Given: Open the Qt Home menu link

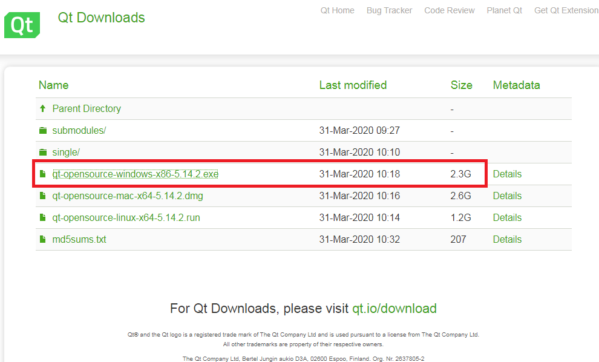Looking at the screenshot, I should click(x=338, y=10).
